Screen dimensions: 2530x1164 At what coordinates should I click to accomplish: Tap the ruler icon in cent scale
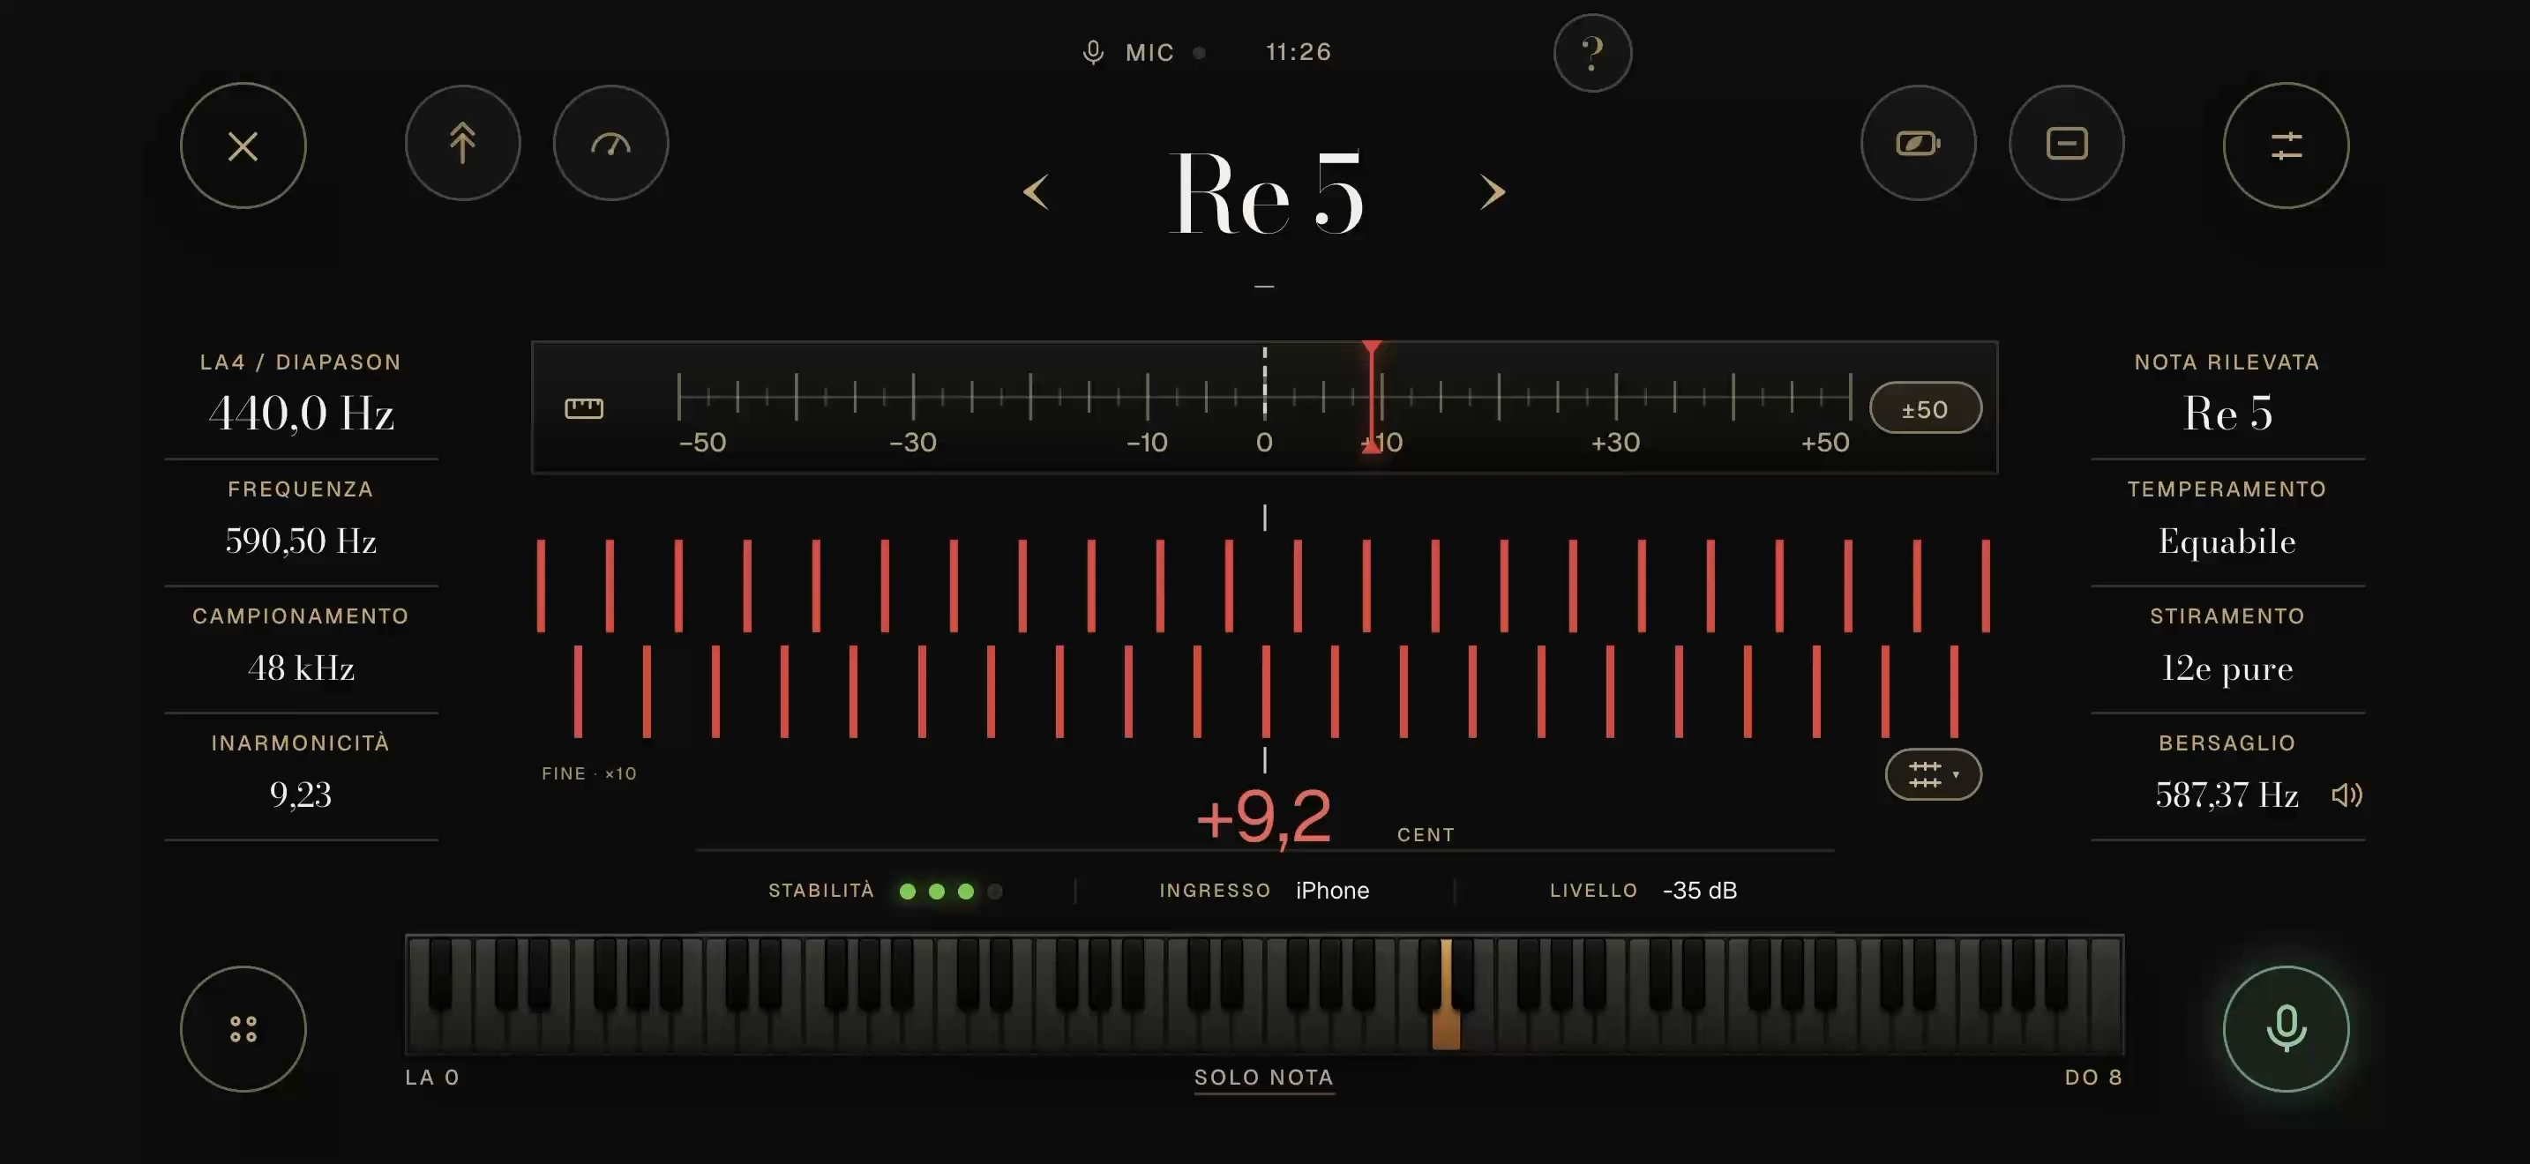pos(583,407)
